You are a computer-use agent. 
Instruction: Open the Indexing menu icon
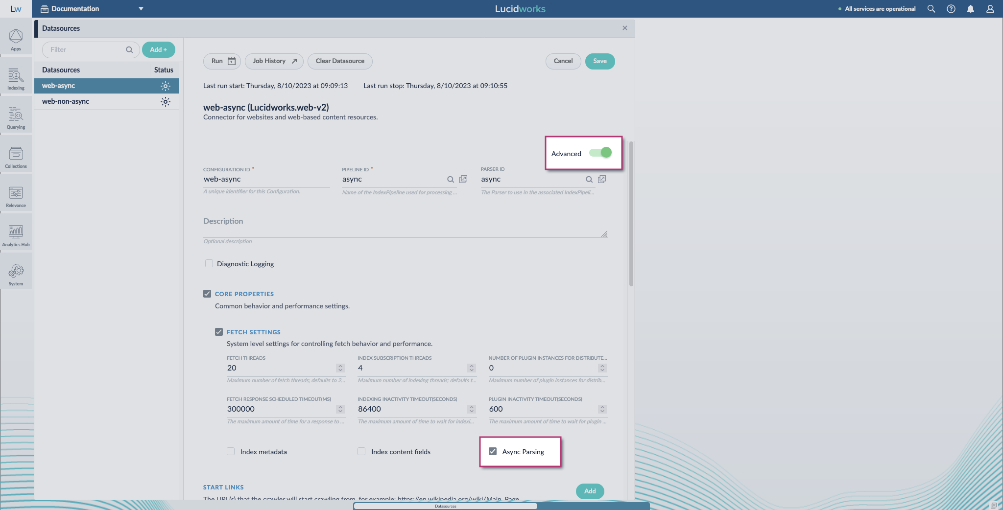click(16, 79)
